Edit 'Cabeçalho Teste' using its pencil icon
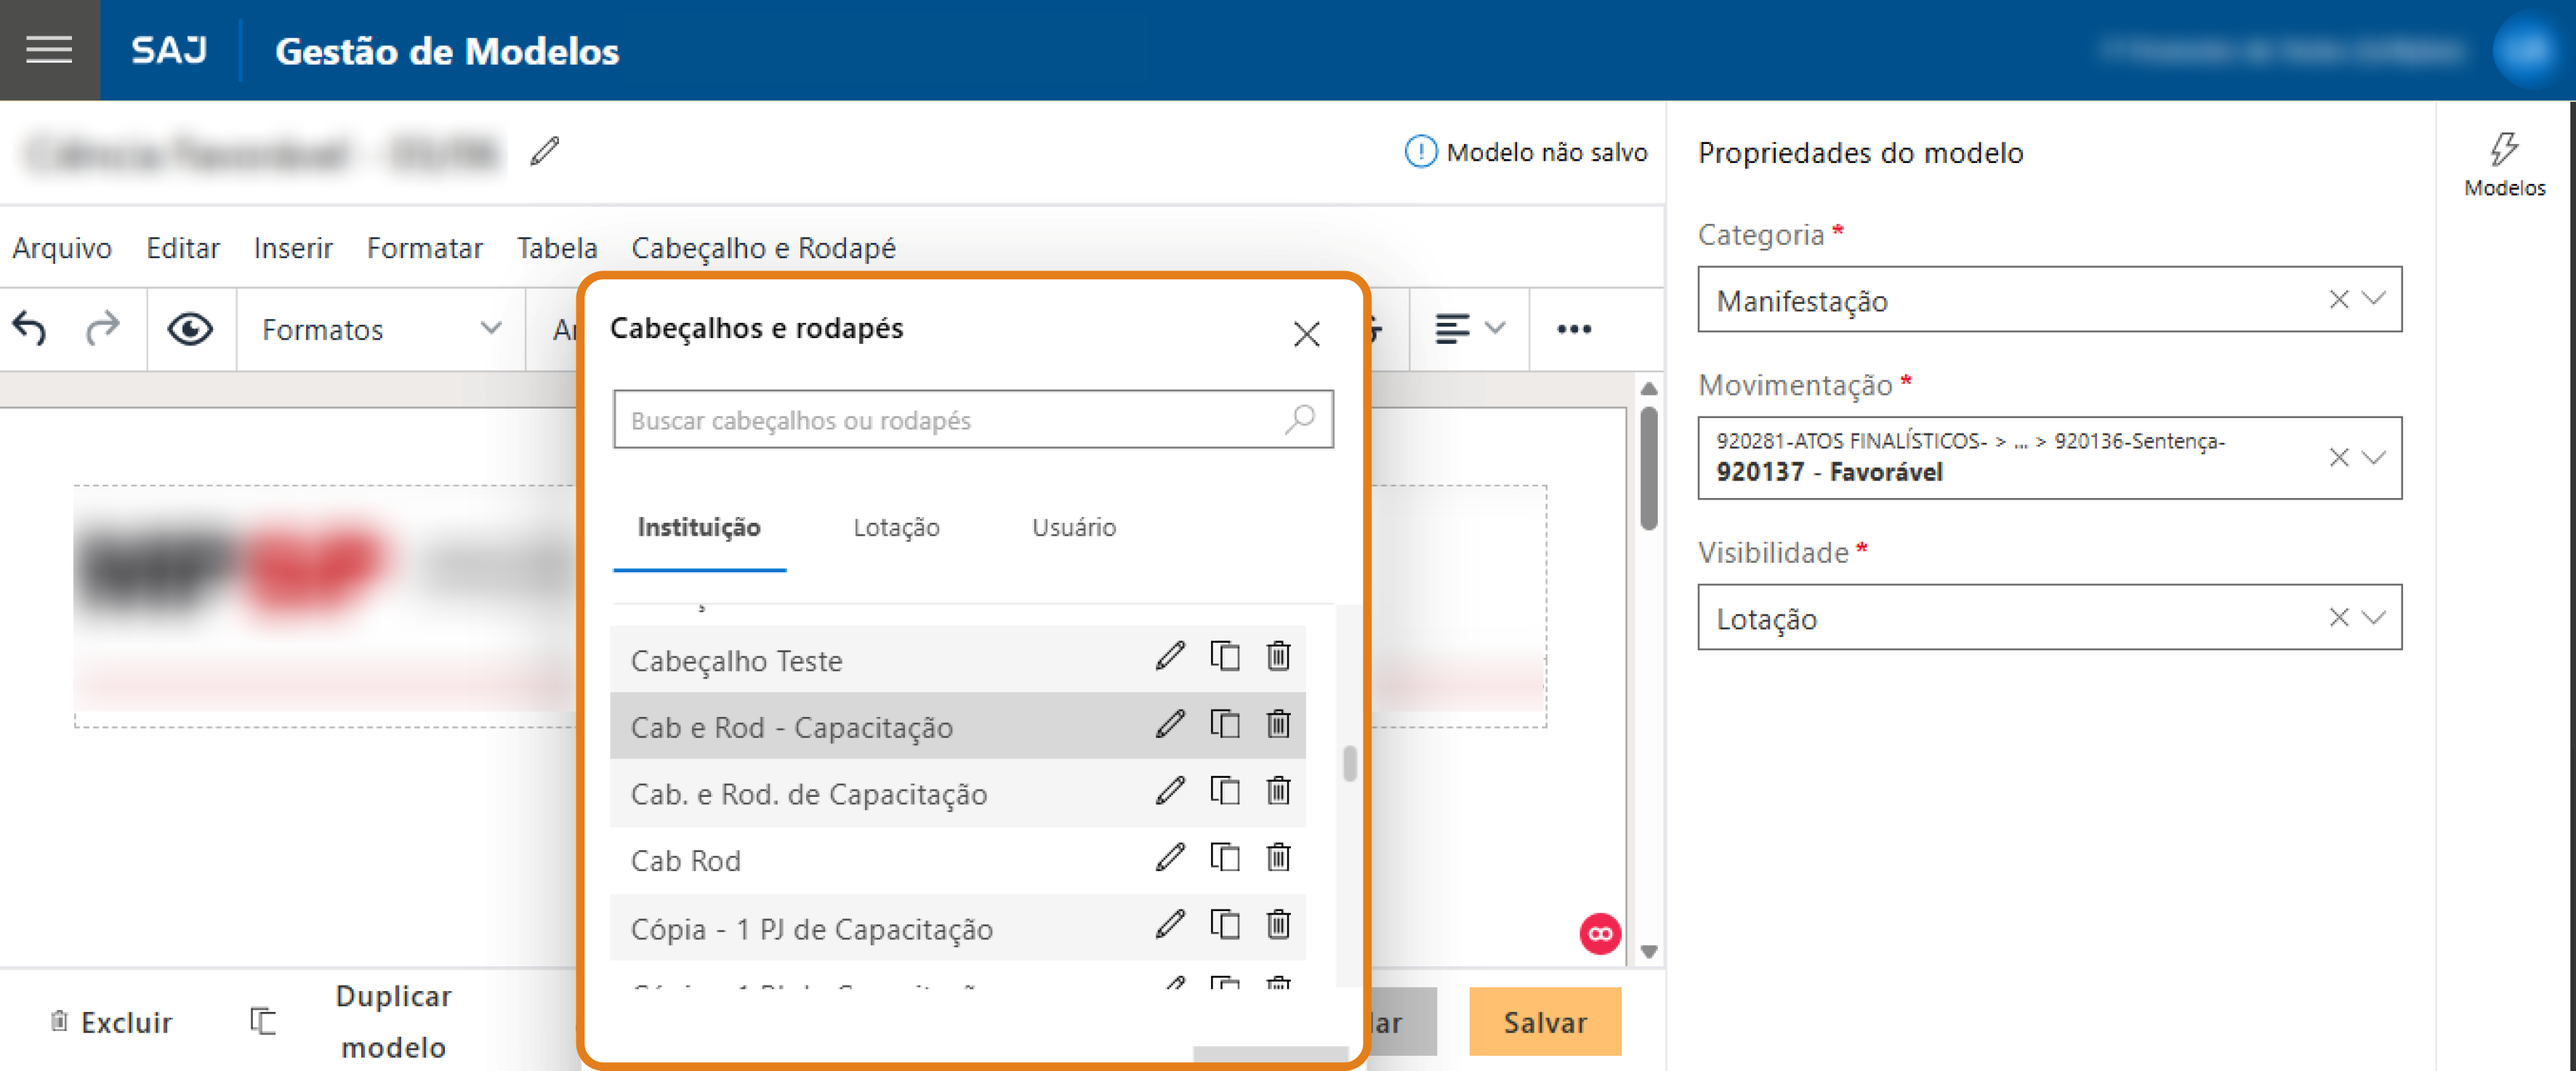The width and height of the screenshot is (2576, 1071). tap(1169, 658)
